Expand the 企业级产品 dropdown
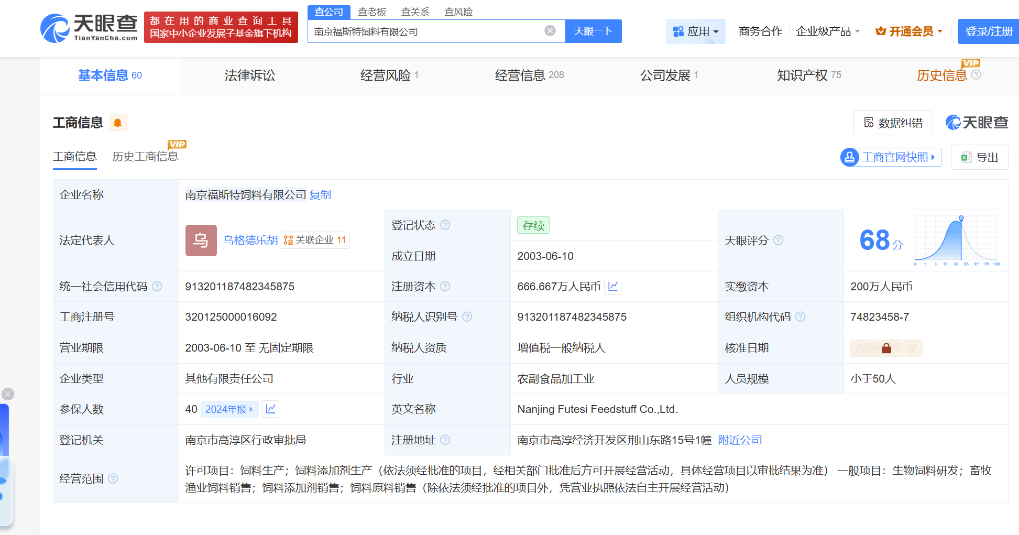1019x535 pixels. click(827, 31)
